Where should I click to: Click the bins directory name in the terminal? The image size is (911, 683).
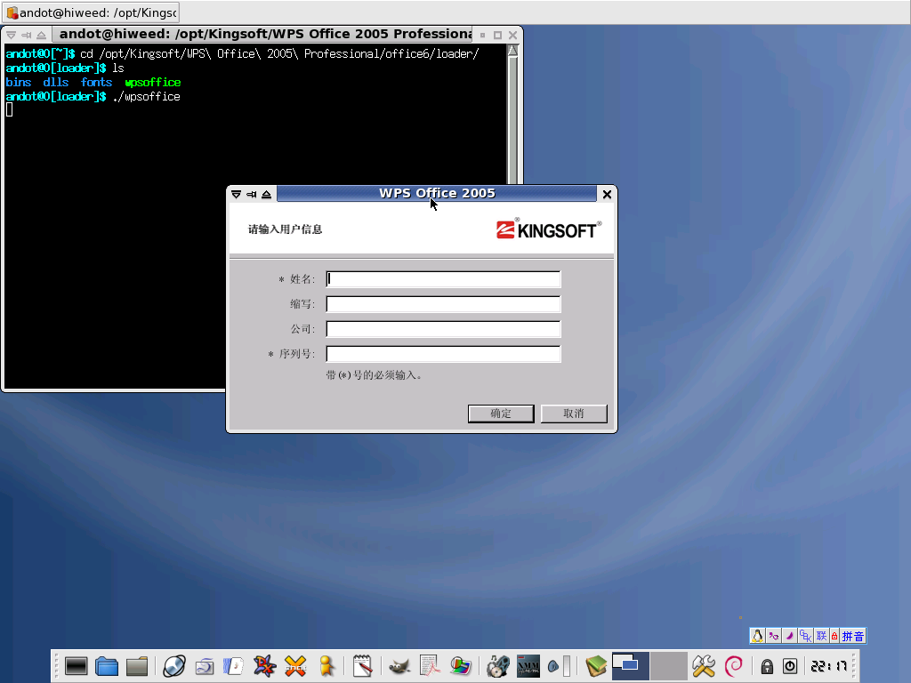coord(19,83)
